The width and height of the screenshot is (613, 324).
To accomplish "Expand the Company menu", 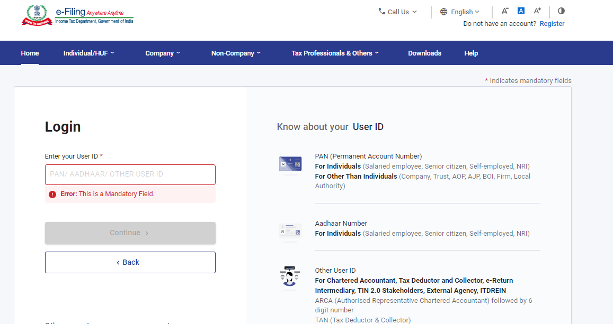I will (163, 53).
